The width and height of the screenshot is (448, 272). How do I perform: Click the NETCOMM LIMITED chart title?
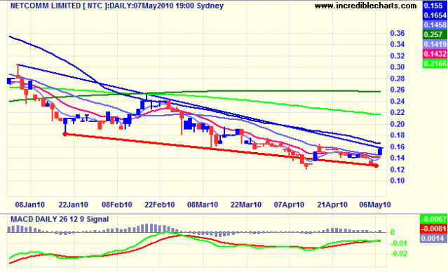[46, 6]
